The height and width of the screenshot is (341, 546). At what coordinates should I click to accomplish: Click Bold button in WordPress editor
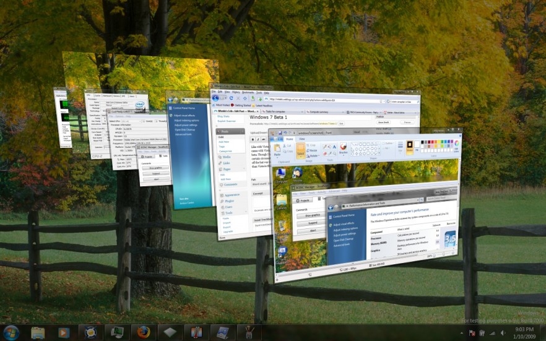[253, 139]
